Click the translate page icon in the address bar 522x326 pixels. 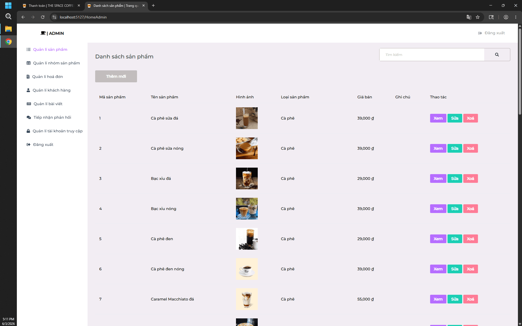469,17
